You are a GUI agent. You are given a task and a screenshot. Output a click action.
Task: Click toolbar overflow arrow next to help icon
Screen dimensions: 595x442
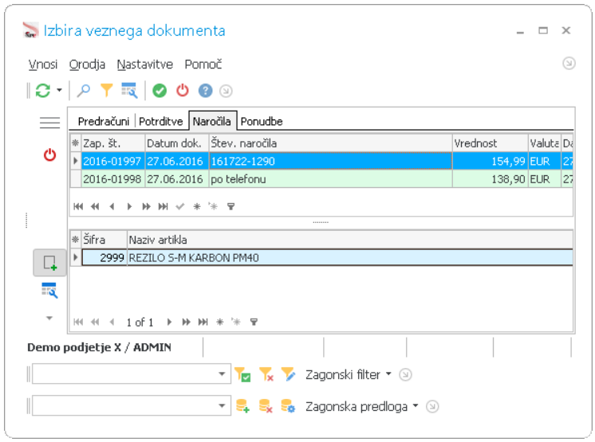[226, 91]
